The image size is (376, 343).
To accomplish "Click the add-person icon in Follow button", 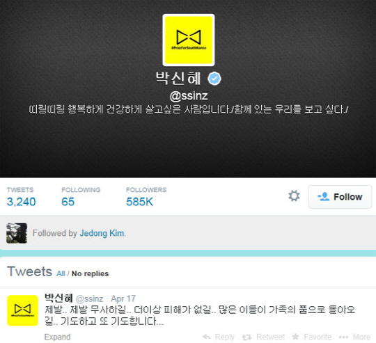I will coord(323,196).
